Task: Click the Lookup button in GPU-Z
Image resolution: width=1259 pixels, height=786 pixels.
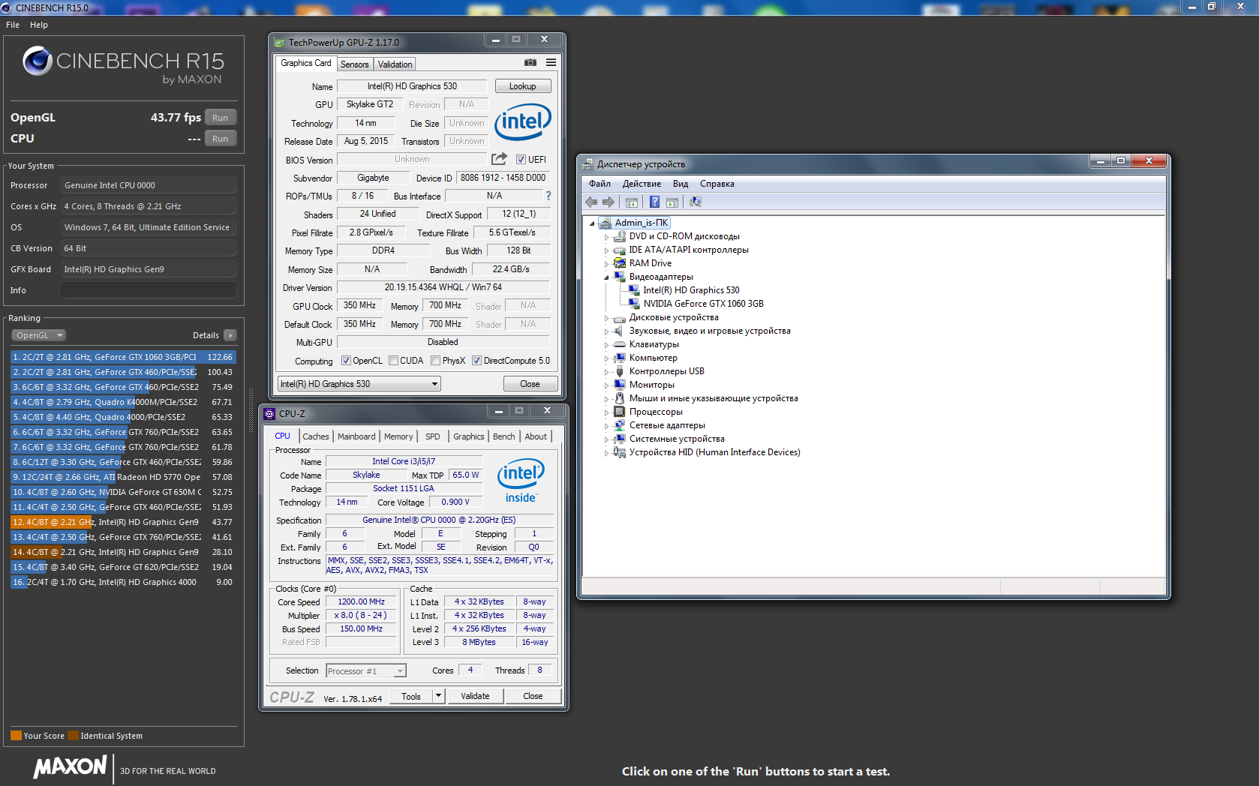Action: [x=523, y=86]
